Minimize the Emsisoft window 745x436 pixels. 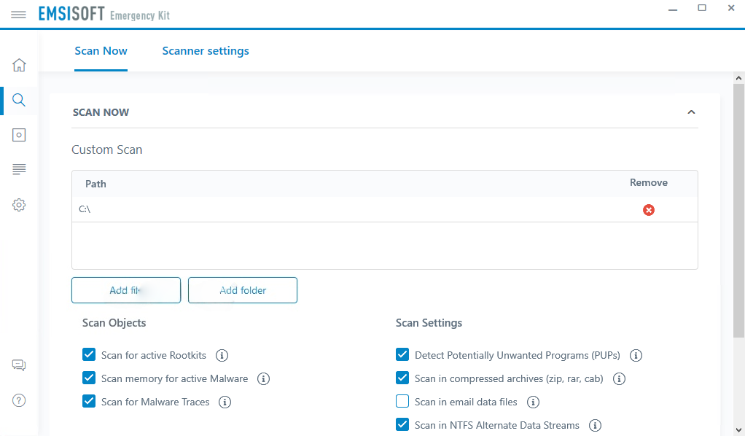pos(673,10)
